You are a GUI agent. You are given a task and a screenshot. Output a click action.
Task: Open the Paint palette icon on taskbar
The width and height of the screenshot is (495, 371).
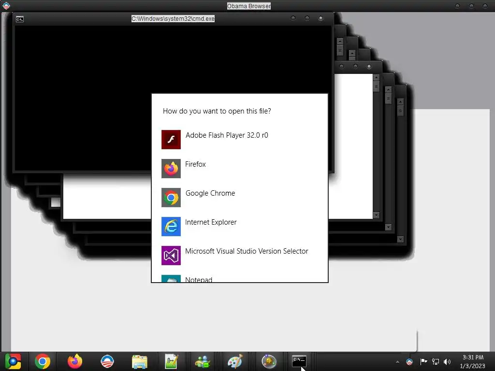coord(235,361)
